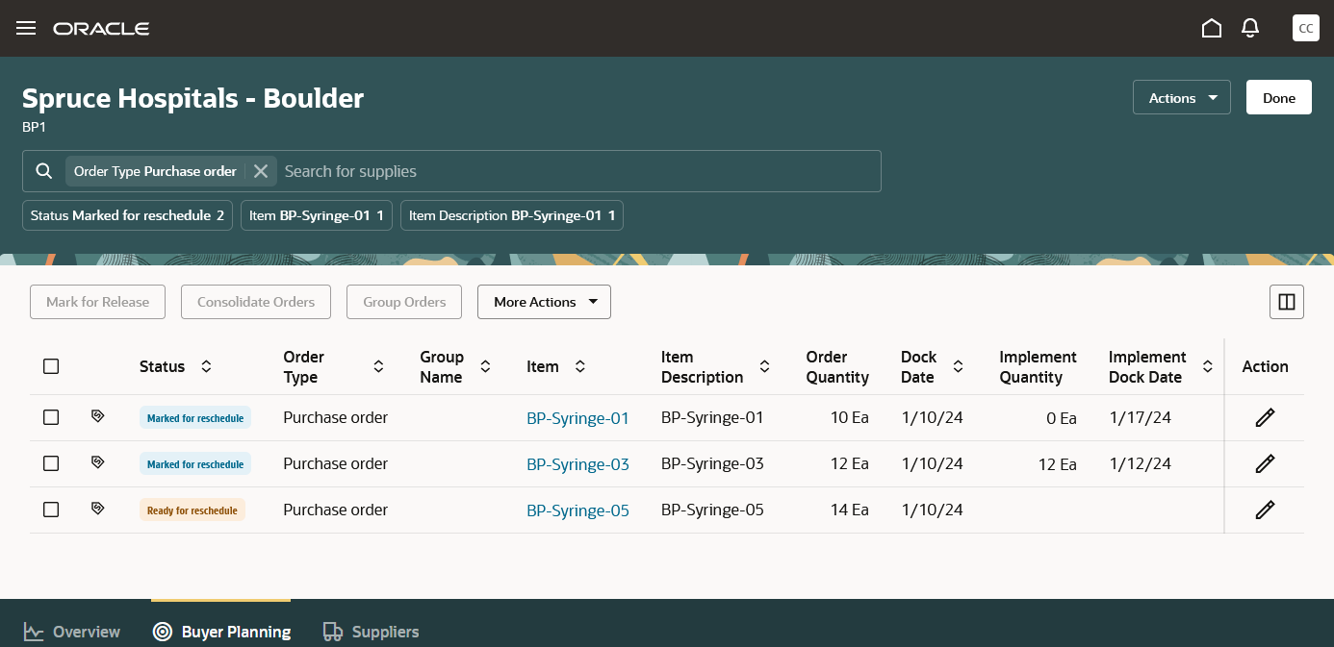The image size is (1334, 647).
Task: Sort the table by Status column
Action: tap(206, 366)
